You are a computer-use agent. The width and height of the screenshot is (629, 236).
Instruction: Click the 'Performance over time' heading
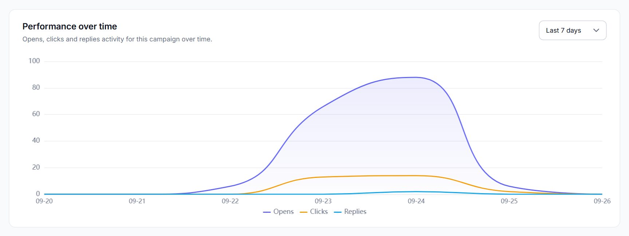coord(70,27)
